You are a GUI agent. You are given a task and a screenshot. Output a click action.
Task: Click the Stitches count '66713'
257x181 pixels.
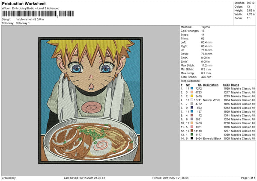tap(251, 3)
